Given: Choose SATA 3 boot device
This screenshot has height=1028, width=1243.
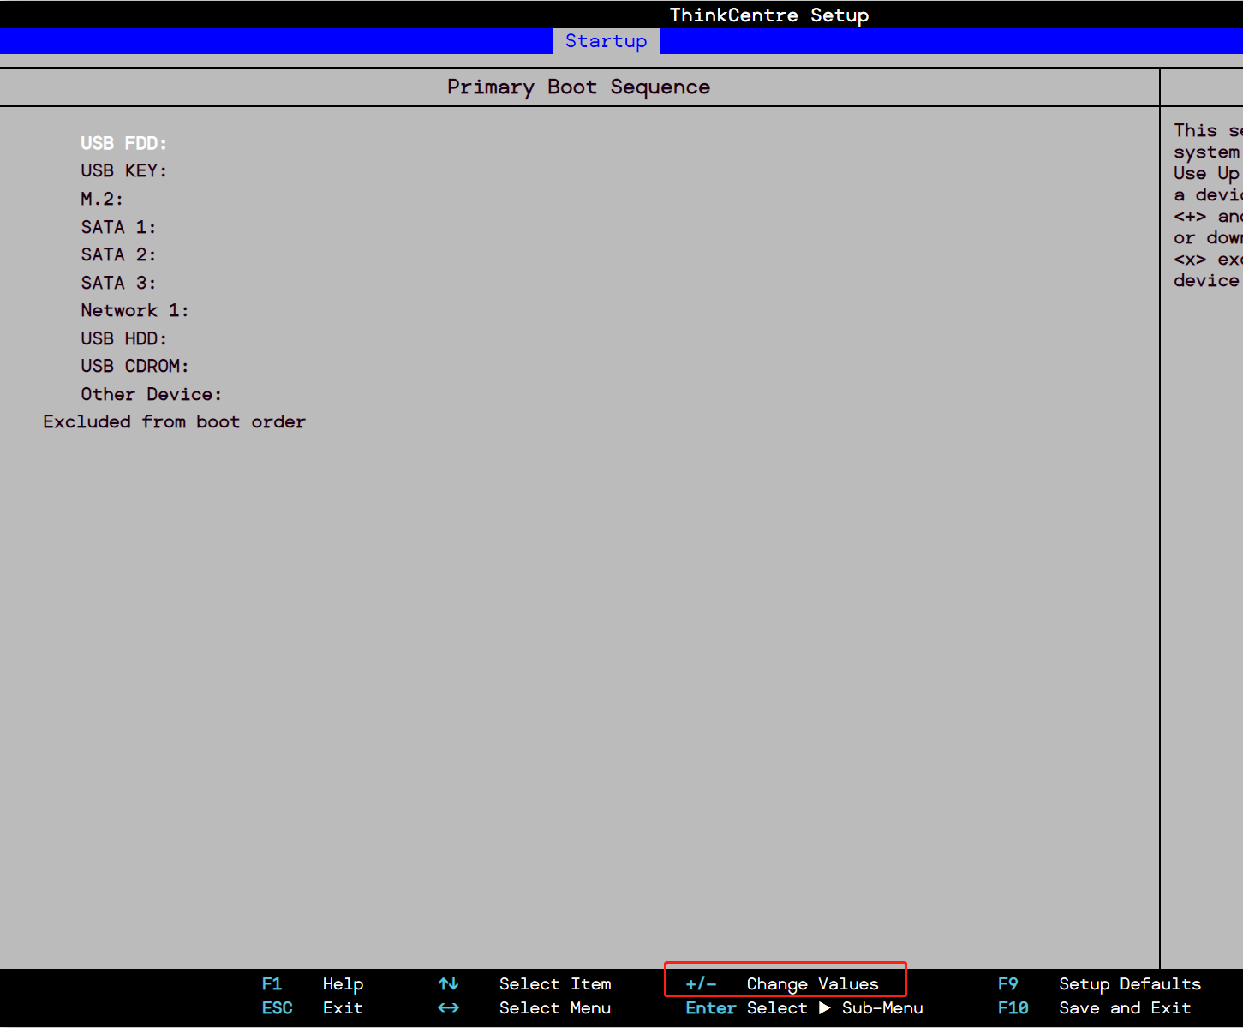Looking at the screenshot, I should point(118,283).
